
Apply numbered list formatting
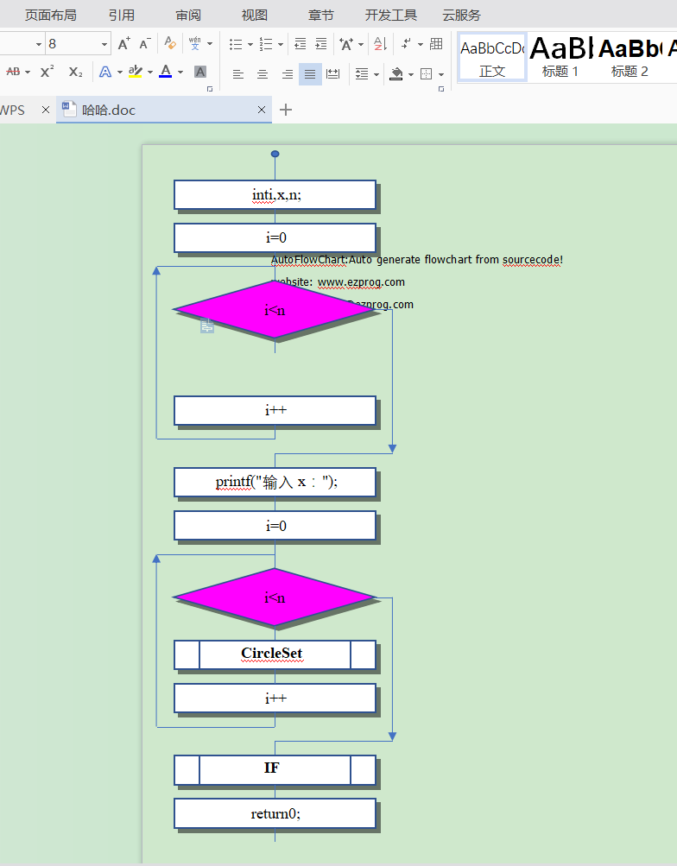click(266, 44)
